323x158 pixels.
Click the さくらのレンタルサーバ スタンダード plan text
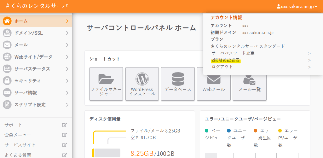pyautogui.click(x=248, y=46)
